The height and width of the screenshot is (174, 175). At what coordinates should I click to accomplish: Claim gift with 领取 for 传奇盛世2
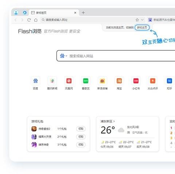pyautogui.click(x=81, y=129)
